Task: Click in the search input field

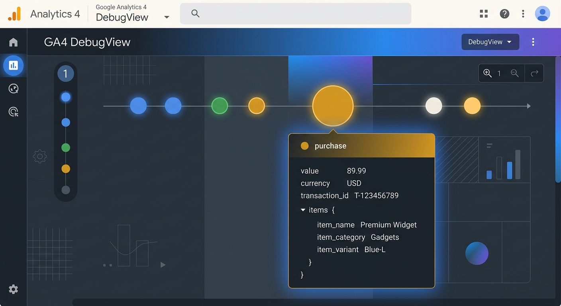Action: 296,14
